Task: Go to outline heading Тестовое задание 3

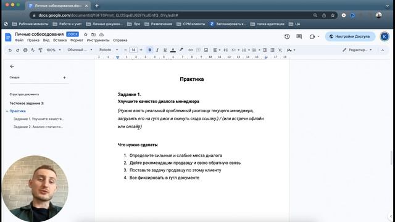Action: (x=27, y=103)
